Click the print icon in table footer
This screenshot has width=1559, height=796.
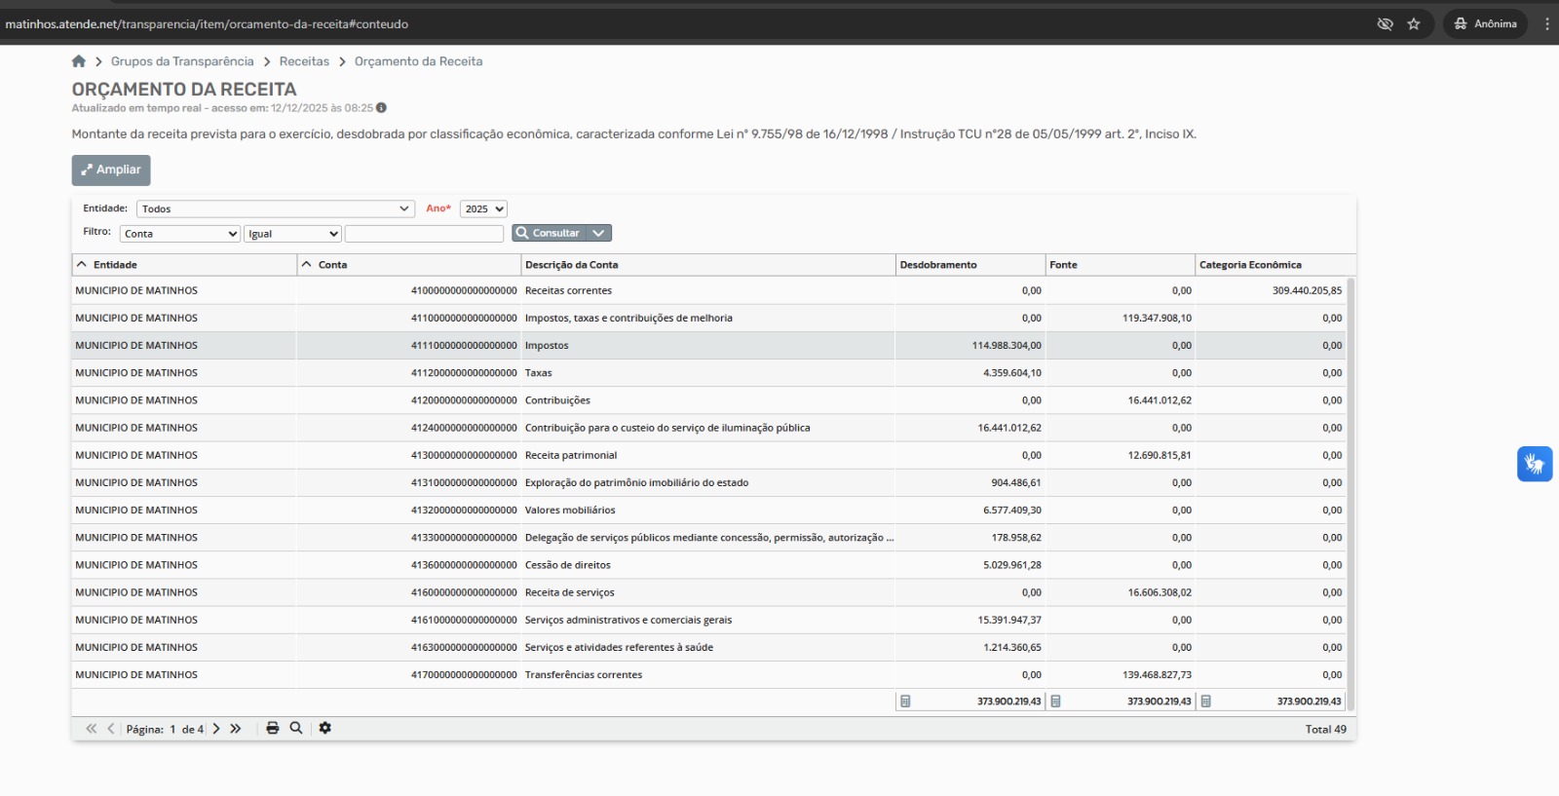pos(273,728)
